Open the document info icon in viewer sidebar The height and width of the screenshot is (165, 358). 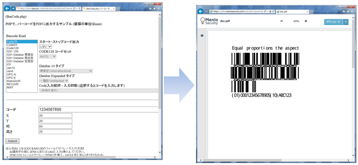tap(202, 36)
